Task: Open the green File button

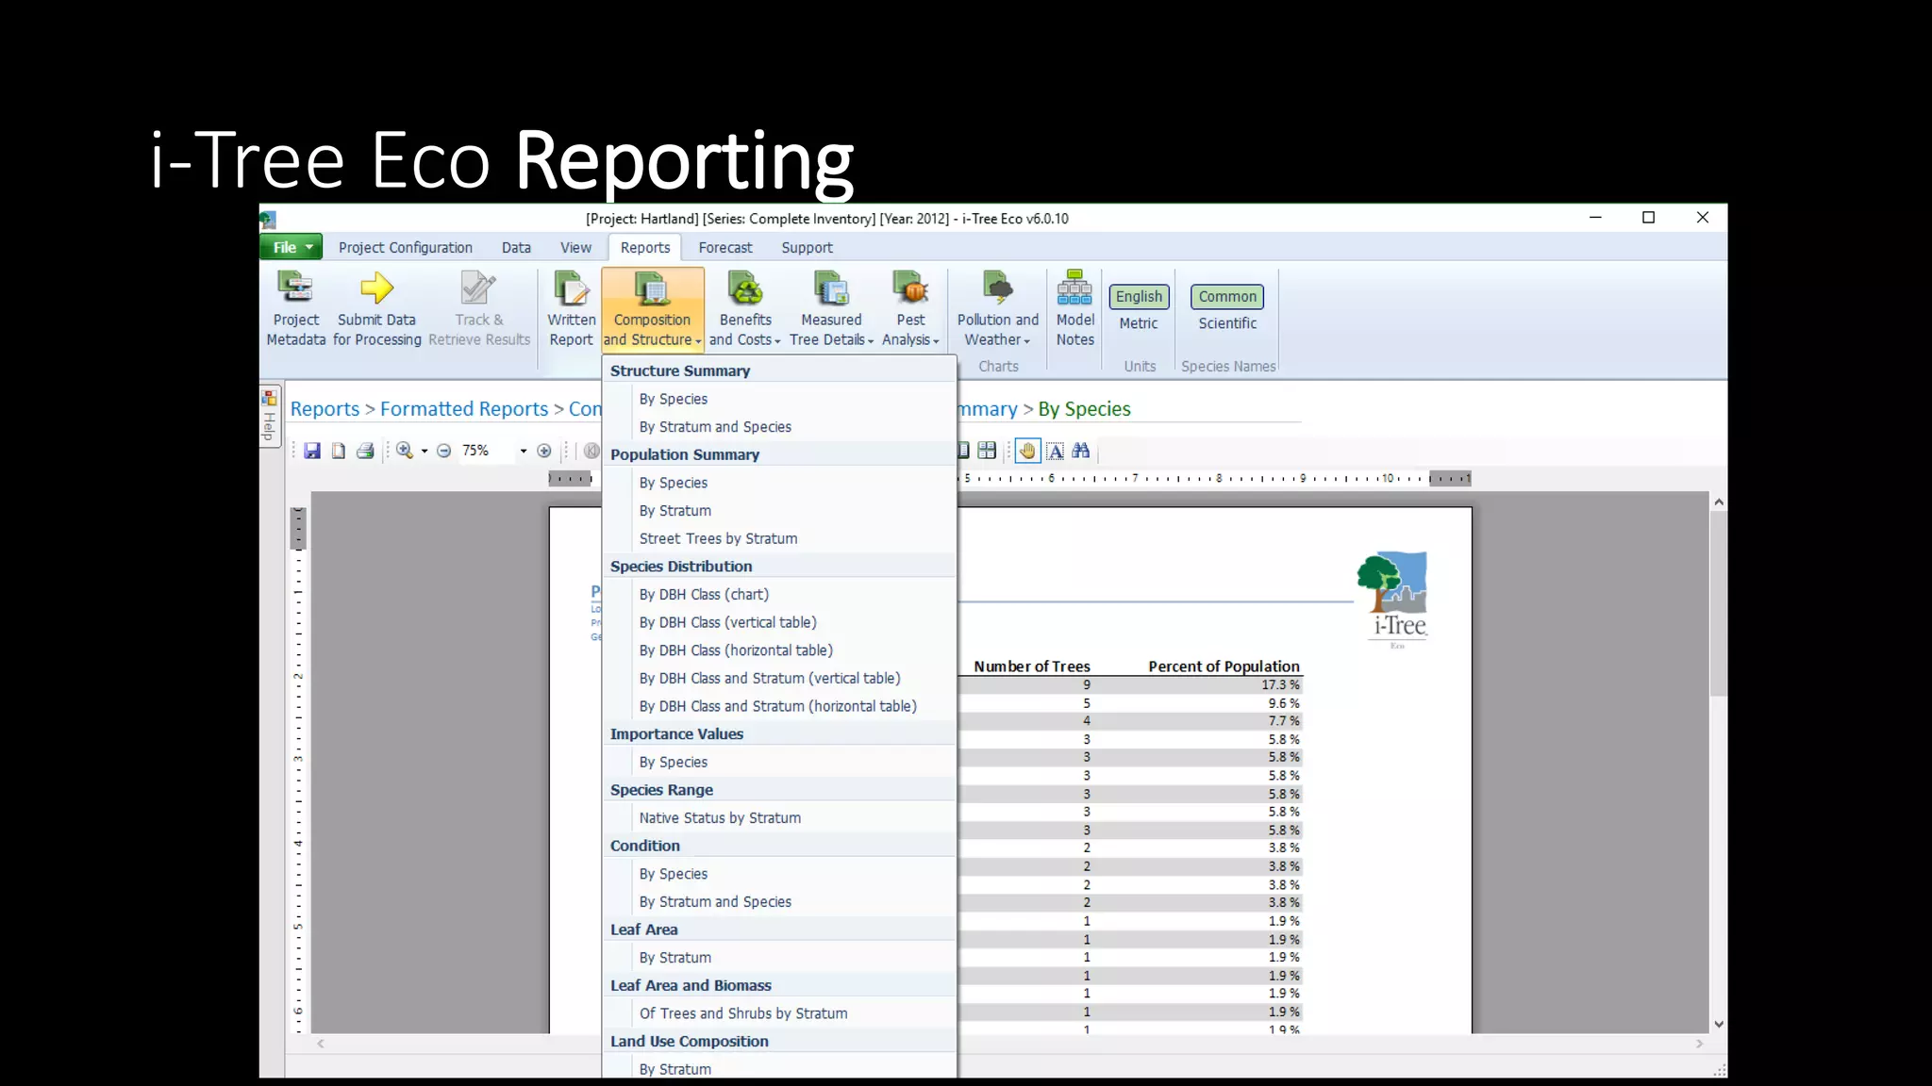Action: (291, 247)
